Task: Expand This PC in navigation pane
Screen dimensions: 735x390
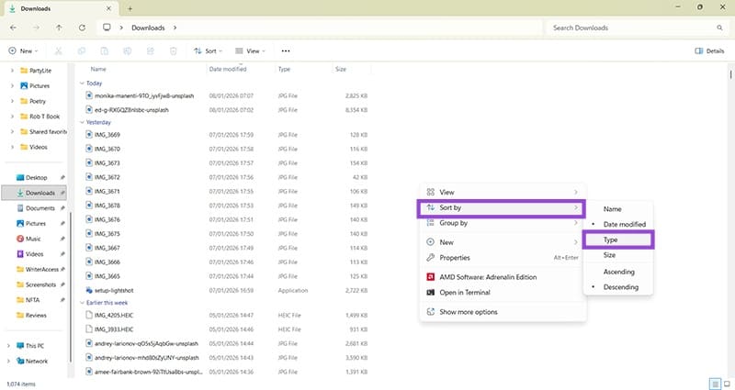Action: click(8, 346)
